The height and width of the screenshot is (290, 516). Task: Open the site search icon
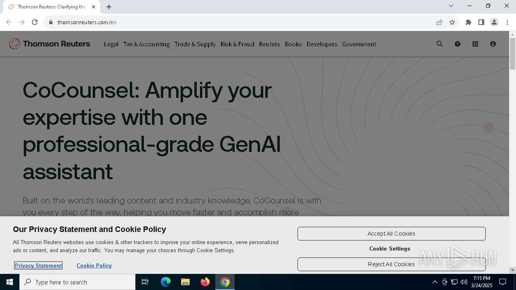pyautogui.click(x=439, y=44)
